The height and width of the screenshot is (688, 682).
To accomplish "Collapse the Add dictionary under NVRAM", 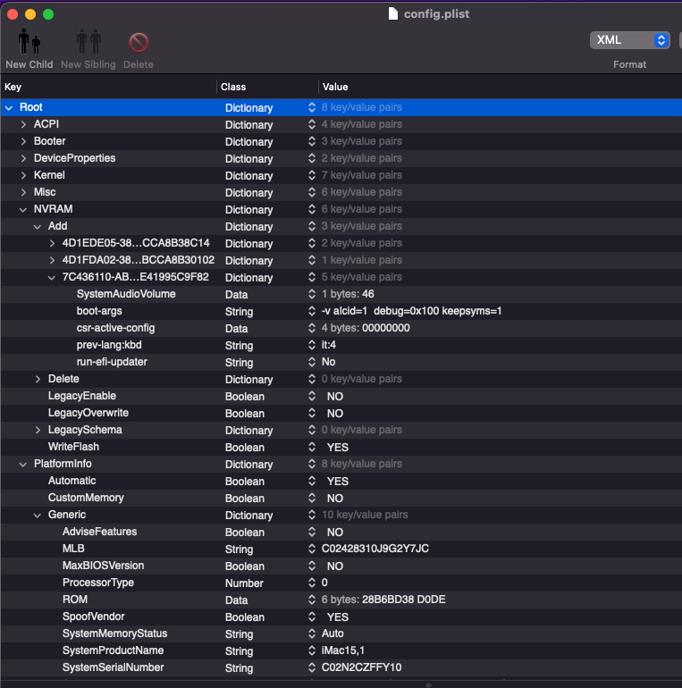I will click(x=38, y=226).
